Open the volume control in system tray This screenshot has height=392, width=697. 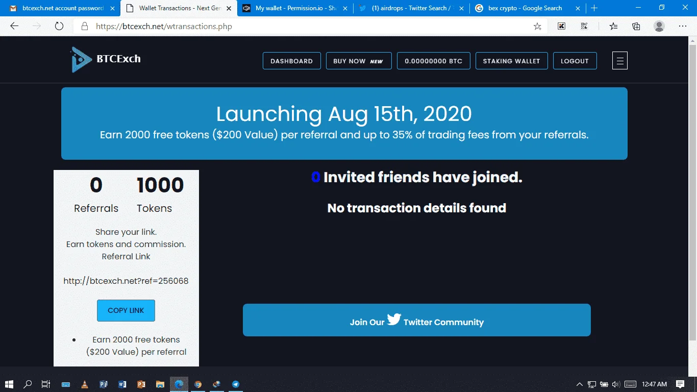(x=616, y=384)
